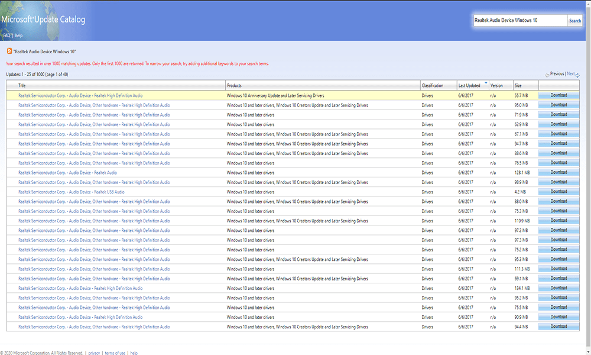
Task: Open the help link in the footer
Action: [134, 353]
